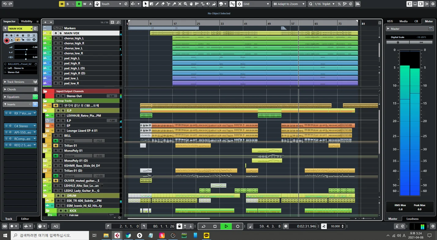Viewport: 437px width, 240px height.
Task: Toggle Snap to Zero Crossing button
Action: [x=232, y=4]
